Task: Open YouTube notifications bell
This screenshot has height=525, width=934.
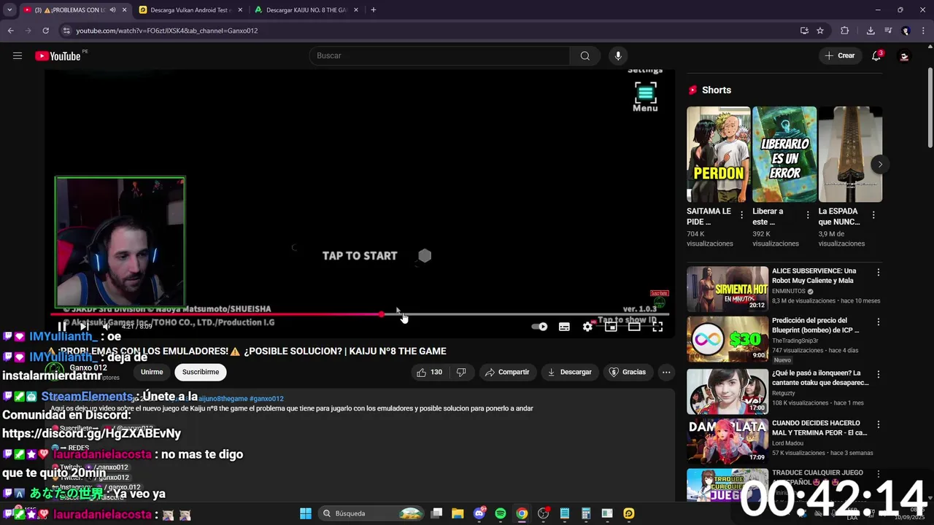Action: click(x=876, y=56)
